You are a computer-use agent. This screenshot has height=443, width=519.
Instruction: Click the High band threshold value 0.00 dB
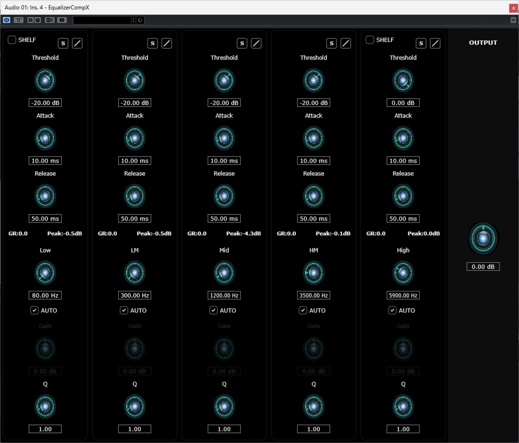tap(403, 102)
